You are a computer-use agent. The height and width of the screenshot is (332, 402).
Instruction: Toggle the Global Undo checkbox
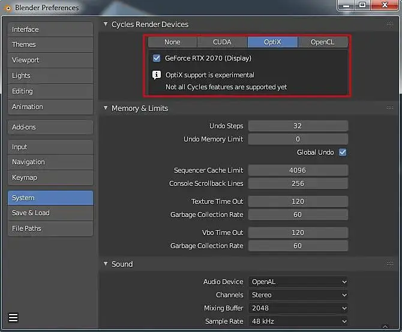(343, 152)
